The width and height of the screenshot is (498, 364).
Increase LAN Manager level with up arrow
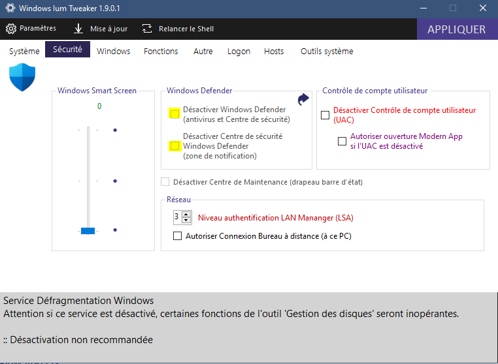186,214
